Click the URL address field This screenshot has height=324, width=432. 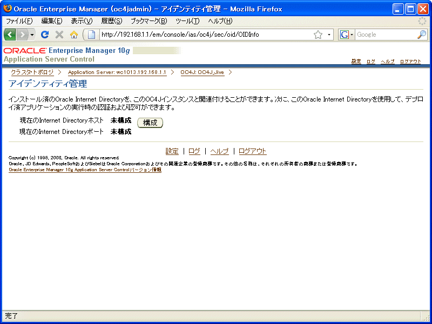[206, 35]
